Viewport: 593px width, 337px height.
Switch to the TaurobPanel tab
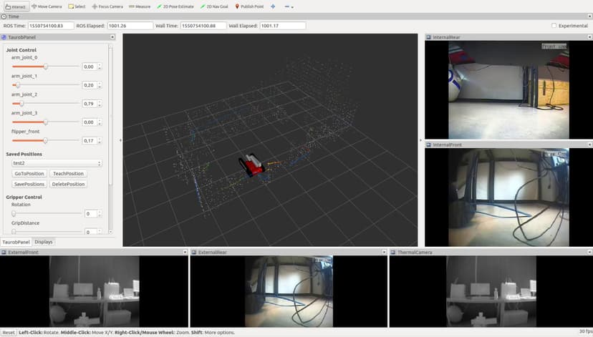16,242
